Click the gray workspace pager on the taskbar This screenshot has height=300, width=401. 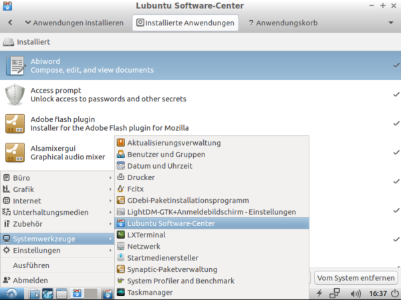point(91,294)
